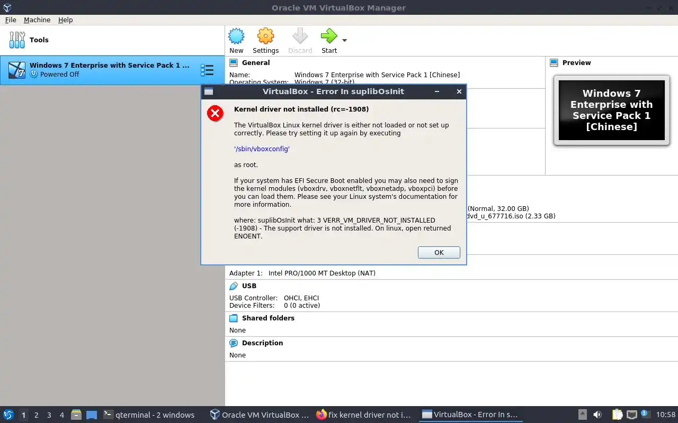Click the VirtualBox icon in title bar

click(x=7, y=7)
